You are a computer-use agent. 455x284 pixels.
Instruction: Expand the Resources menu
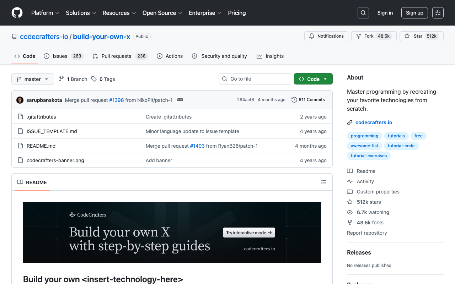click(119, 13)
